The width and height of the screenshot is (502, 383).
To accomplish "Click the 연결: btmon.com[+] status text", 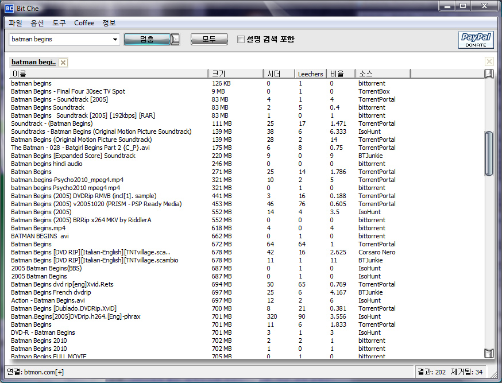I will point(35,372).
